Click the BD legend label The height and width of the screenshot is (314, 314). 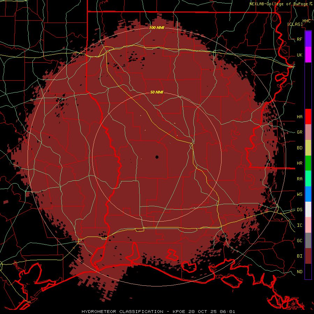[300, 148]
